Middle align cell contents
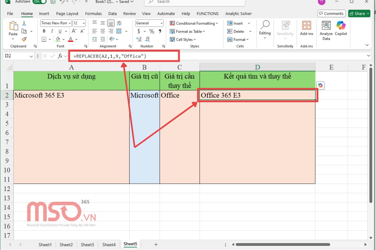The width and height of the screenshot is (376, 250). 103,23
